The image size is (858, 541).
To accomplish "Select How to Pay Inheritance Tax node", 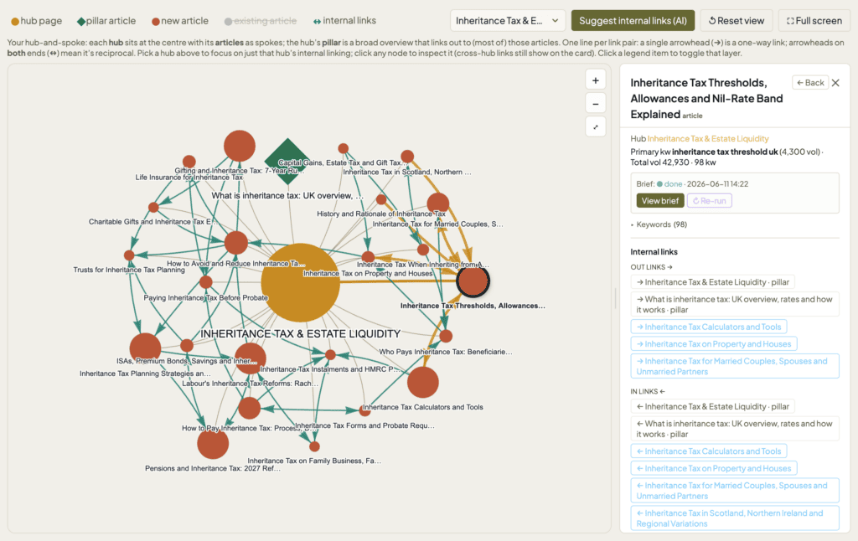I will click(x=249, y=408).
